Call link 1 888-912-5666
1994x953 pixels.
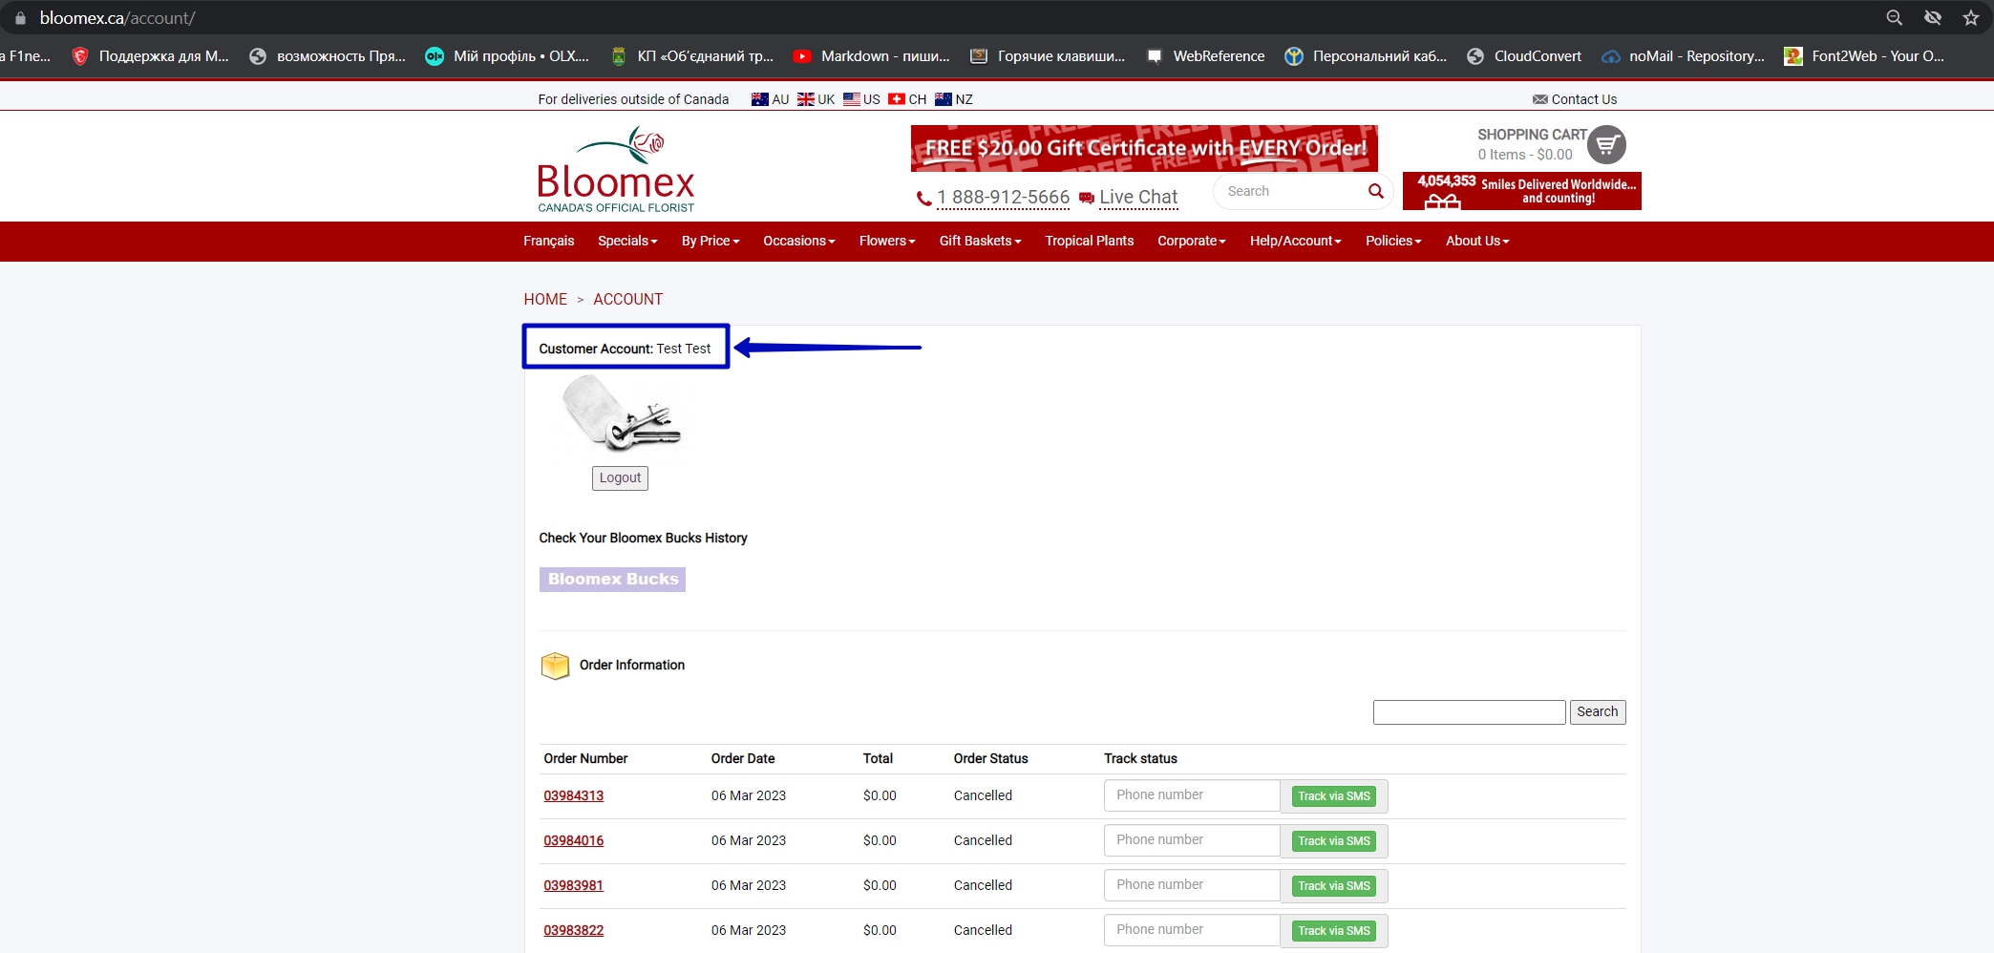[x=1003, y=198]
